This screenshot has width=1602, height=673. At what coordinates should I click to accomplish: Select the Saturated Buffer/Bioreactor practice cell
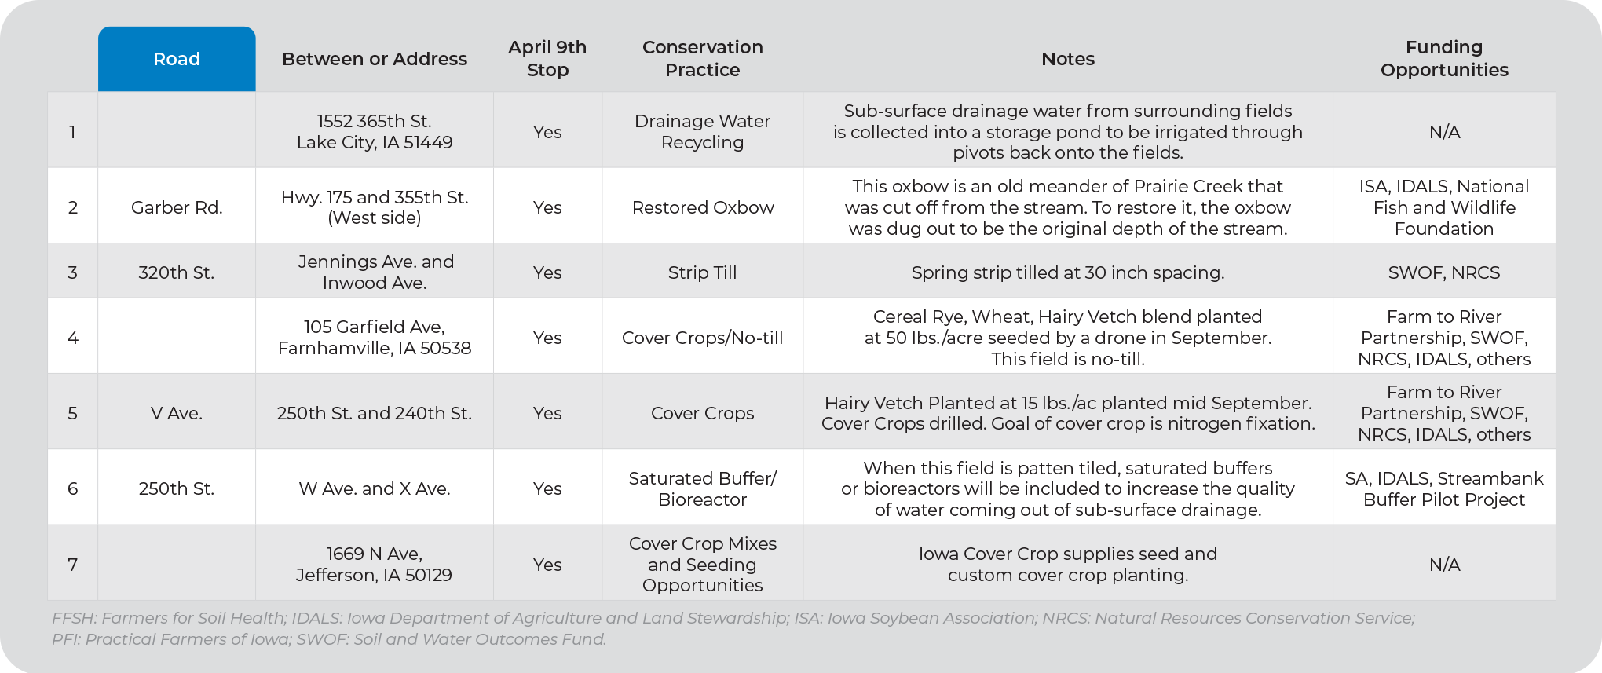pos(702,488)
